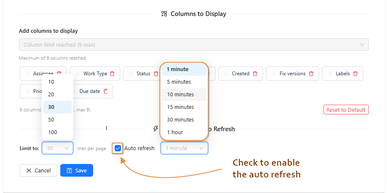Screen dimensions: 387x193
Task: Click the Fix versions drag handle
Action: (x=274, y=74)
